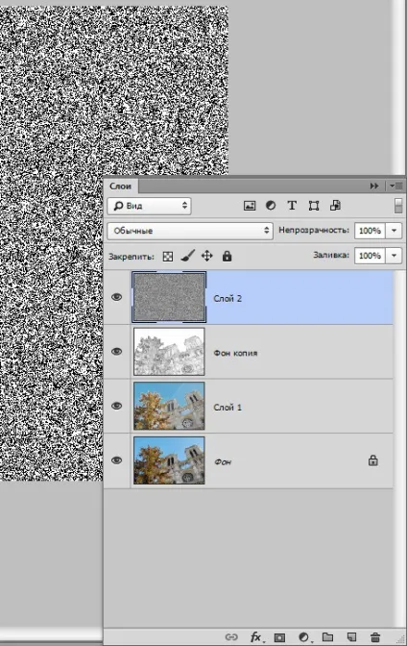Select the Слой 2 layer name

coord(227,299)
